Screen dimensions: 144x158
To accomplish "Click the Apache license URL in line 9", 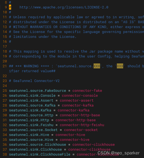I will click(x=64, y=7).
